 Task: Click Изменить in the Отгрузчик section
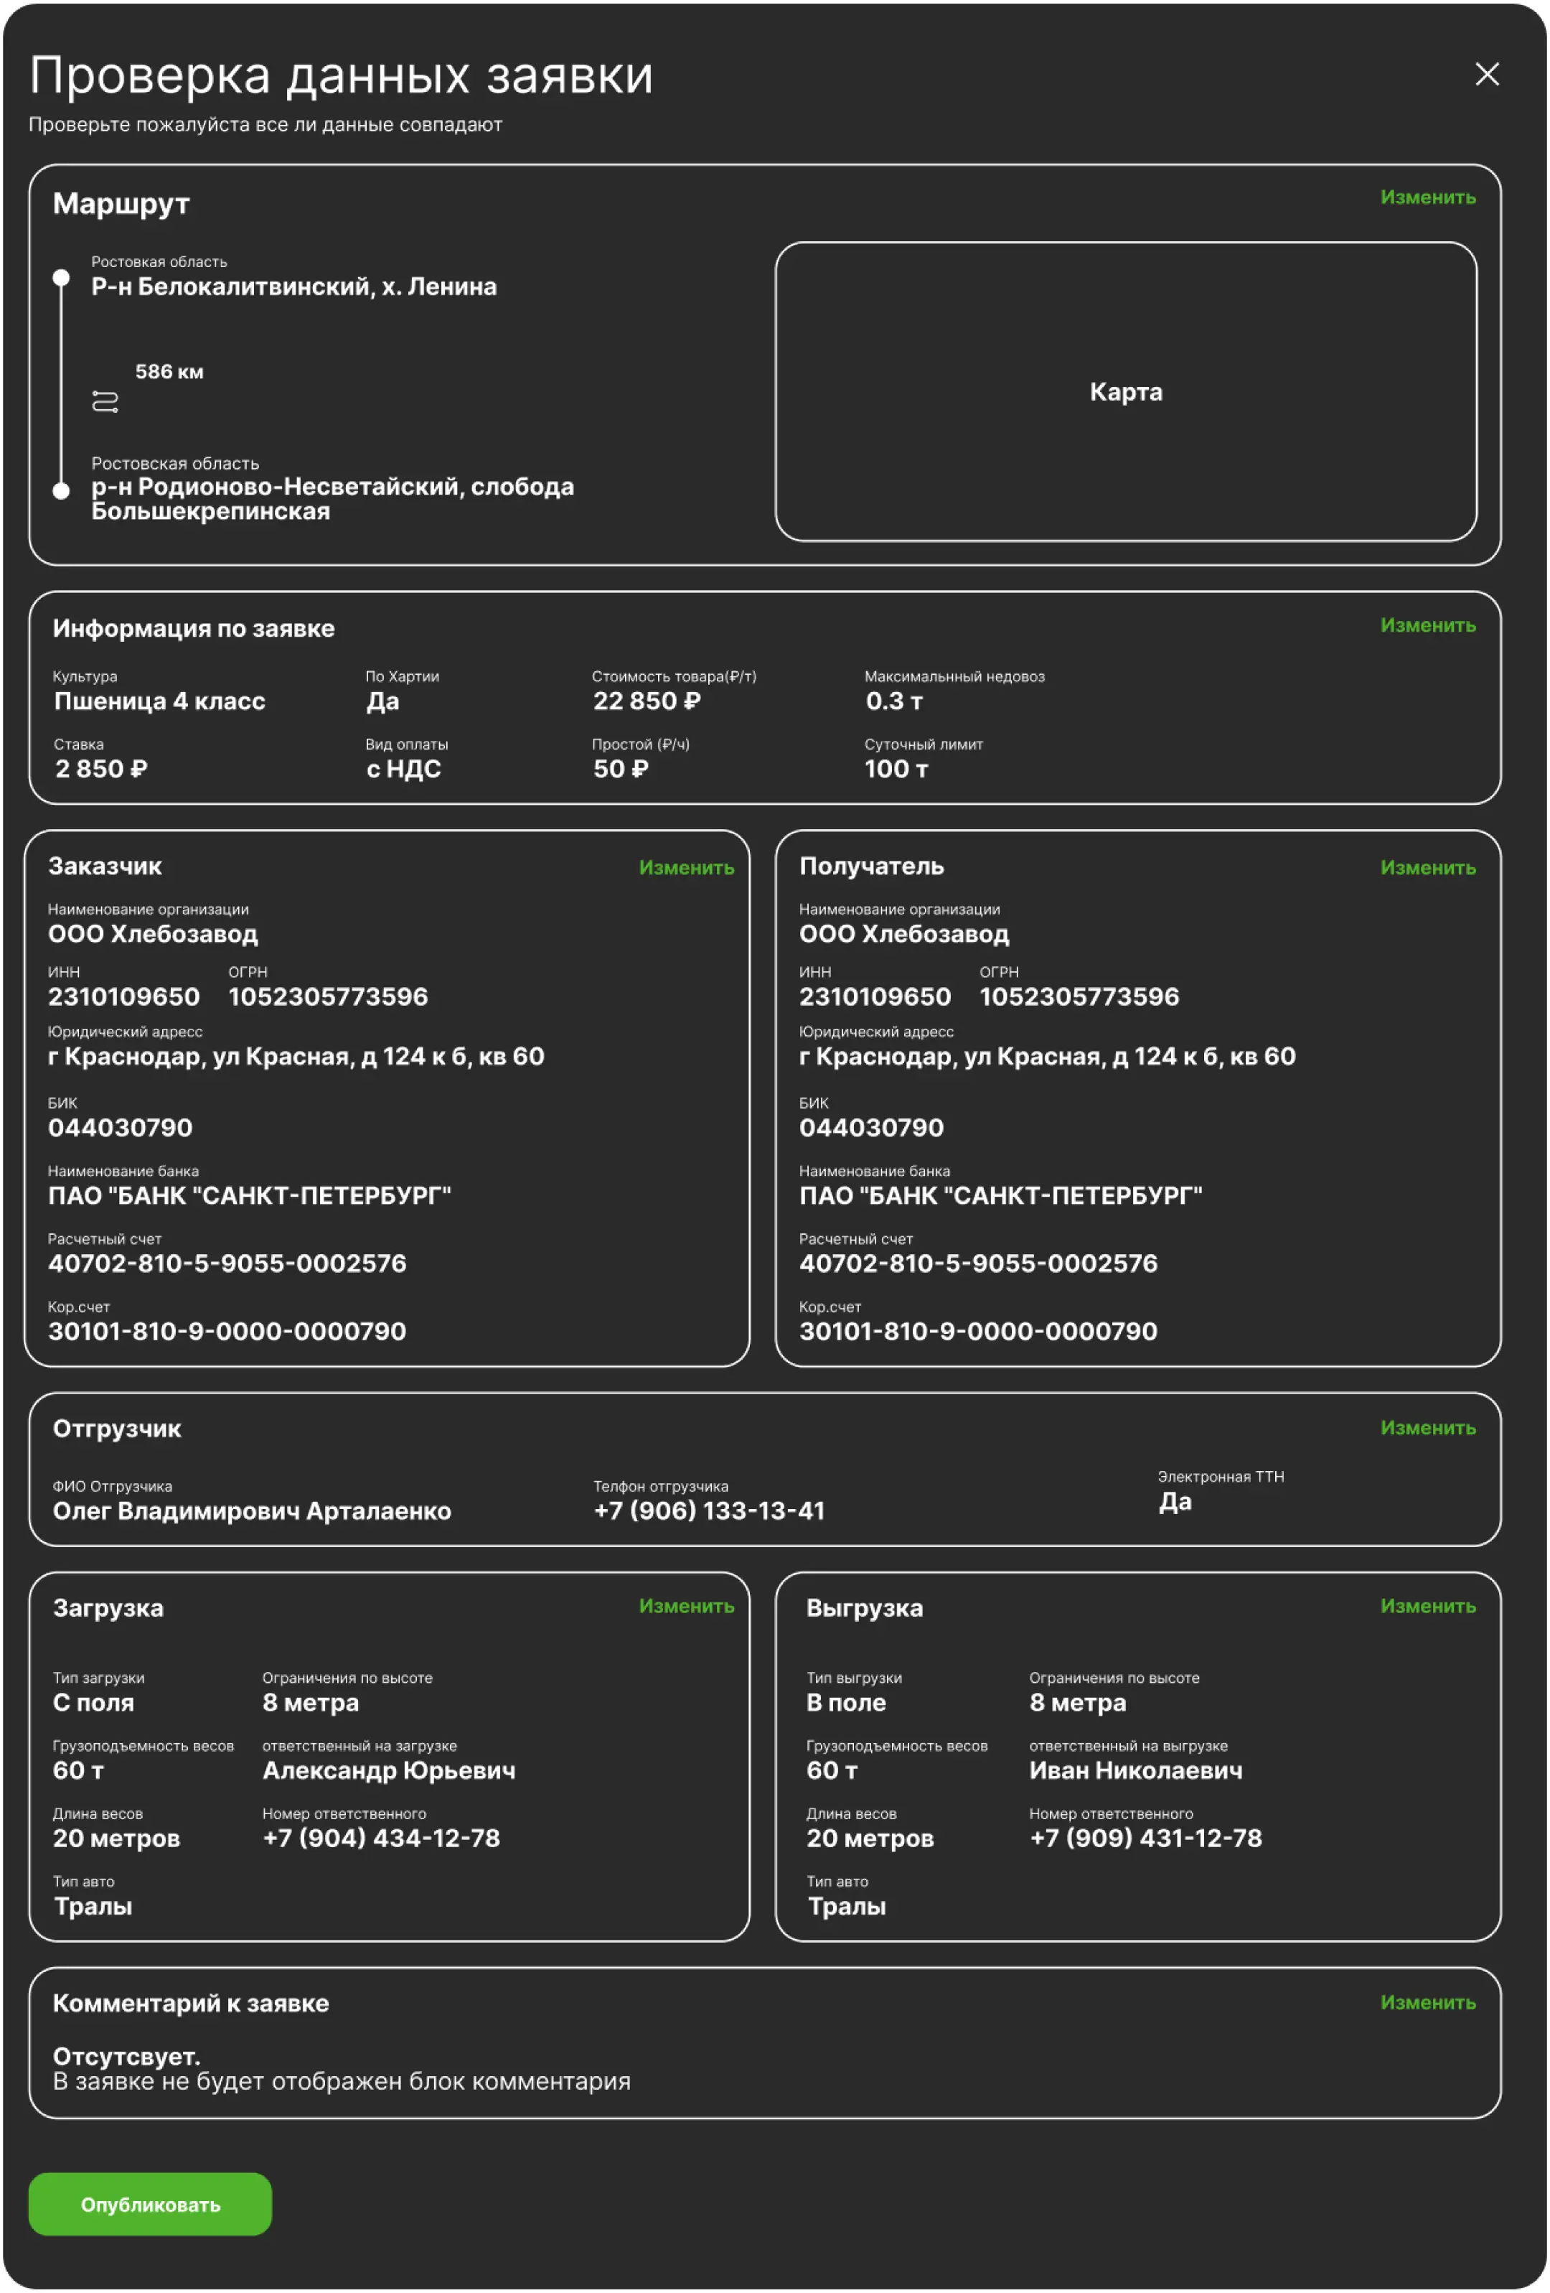point(1427,1429)
